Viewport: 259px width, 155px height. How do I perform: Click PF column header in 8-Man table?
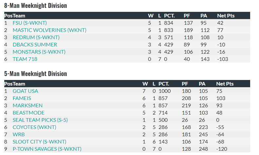[187, 16]
